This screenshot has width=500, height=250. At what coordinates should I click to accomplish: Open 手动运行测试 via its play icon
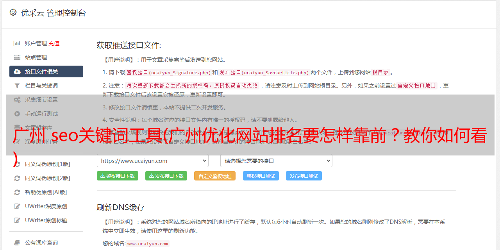click(17, 114)
